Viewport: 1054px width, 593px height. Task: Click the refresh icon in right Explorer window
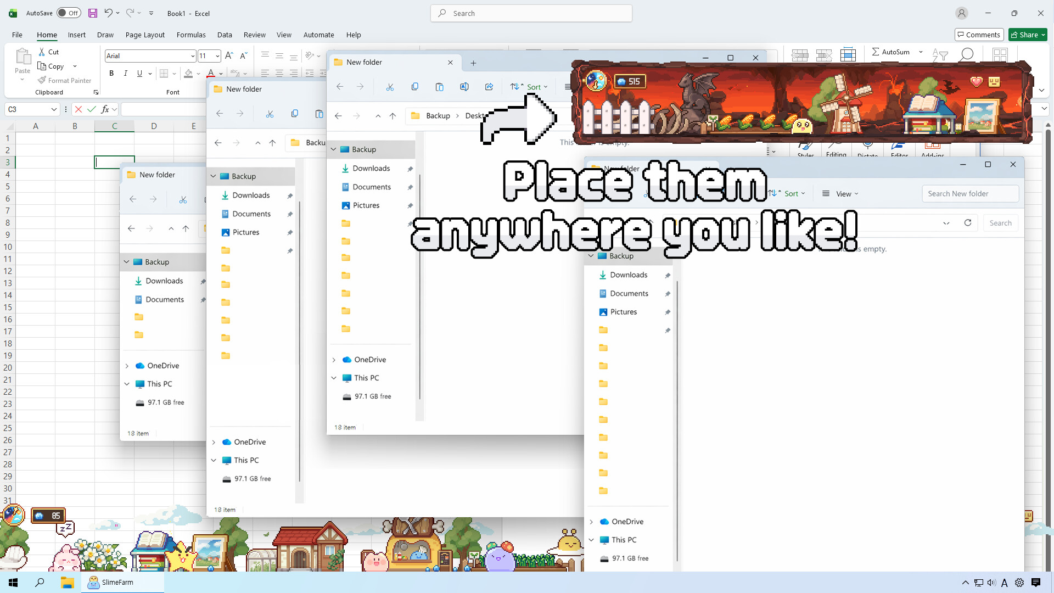point(968,223)
